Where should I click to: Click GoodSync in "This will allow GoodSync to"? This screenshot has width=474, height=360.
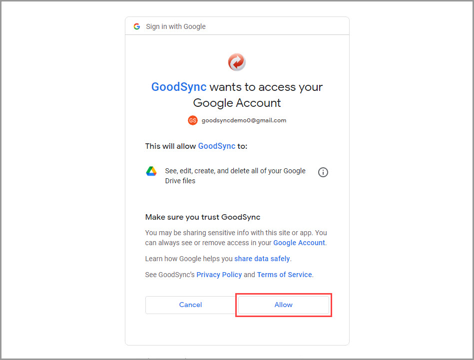217,146
